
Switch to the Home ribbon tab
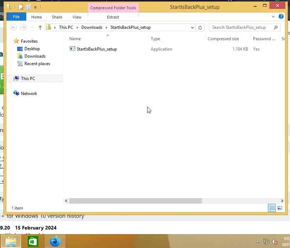(x=37, y=17)
